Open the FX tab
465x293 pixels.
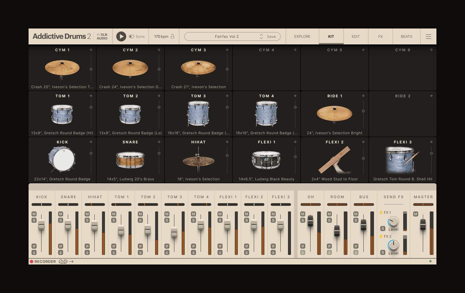[381, 36]
